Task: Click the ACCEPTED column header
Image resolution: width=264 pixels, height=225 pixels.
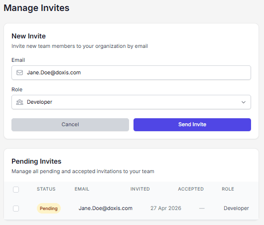Action: pyautogui.click(x=191, y=189)
